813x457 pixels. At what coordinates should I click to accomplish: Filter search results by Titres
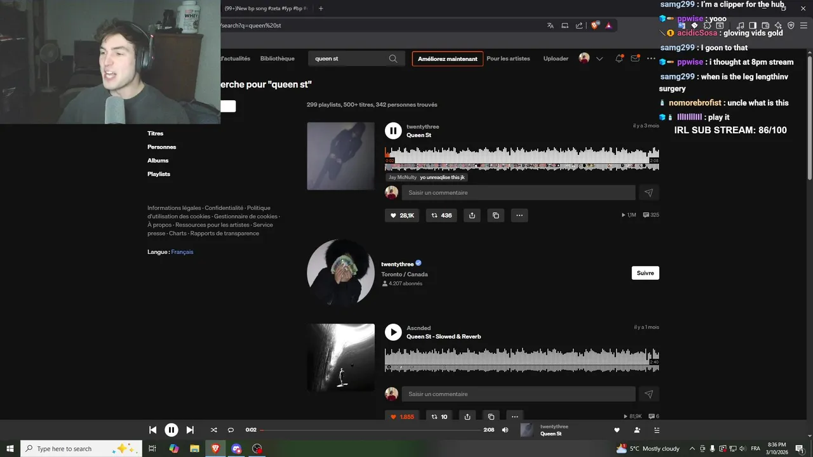point(155,133)
